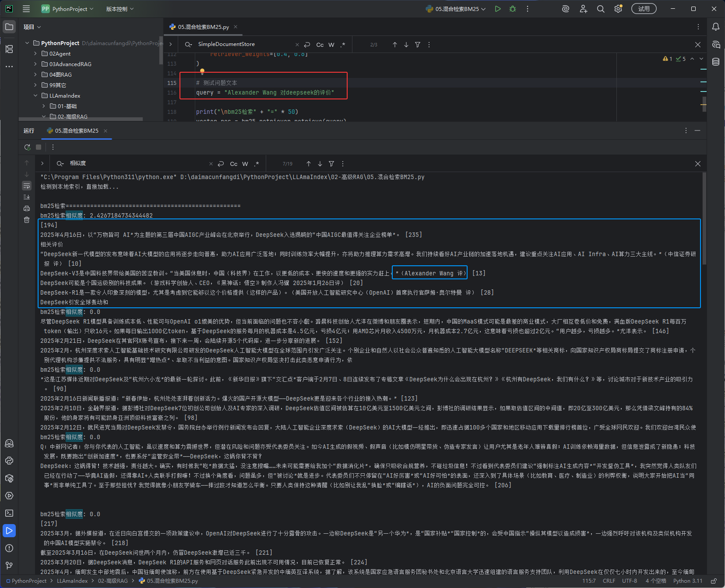Open more run actions menu
The height and width of the screenshot is (588, 725).
point(528,9)
